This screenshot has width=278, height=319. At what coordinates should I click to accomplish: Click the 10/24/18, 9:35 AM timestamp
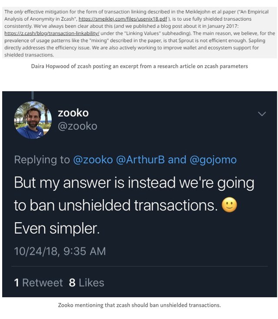click(x=60, y=251)
